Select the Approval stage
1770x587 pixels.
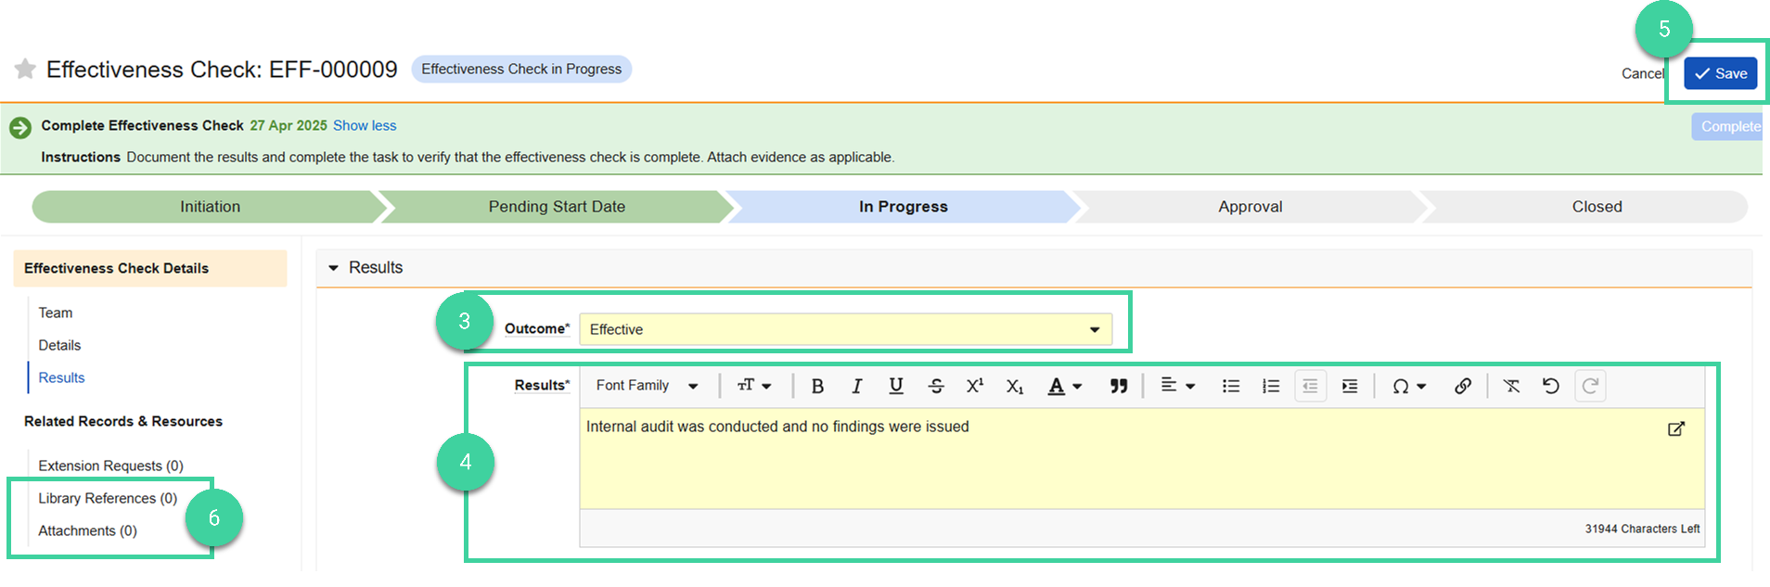click(x=1250, y=207)
